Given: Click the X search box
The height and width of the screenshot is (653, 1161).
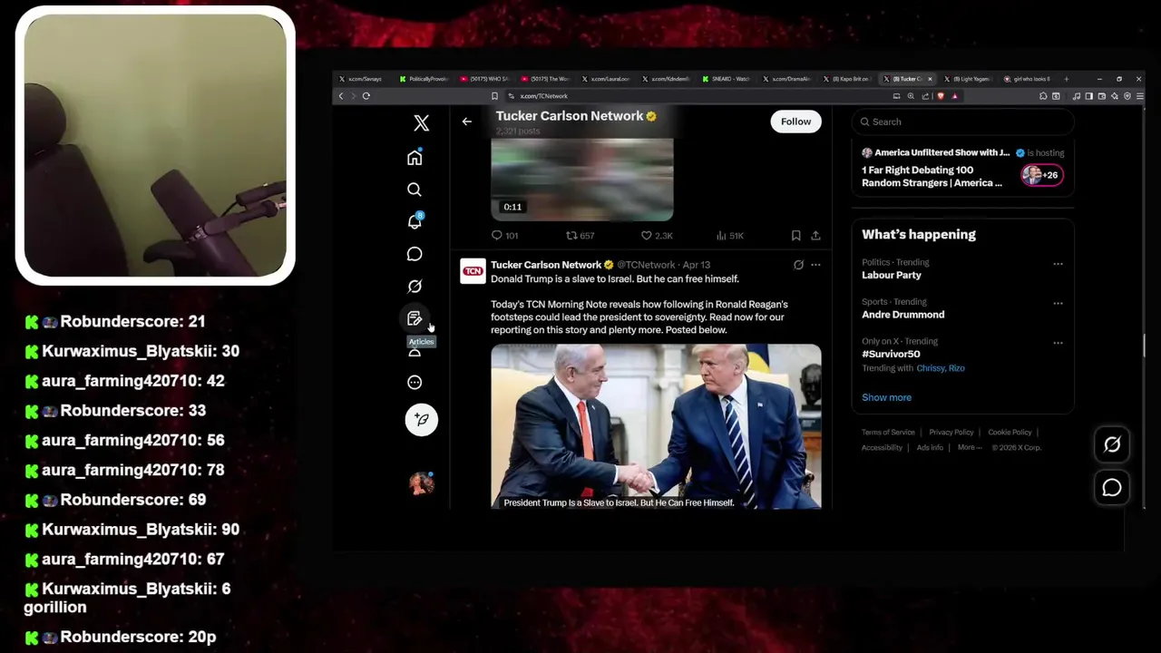Looking at the screenshot, I should click(962, 122).
